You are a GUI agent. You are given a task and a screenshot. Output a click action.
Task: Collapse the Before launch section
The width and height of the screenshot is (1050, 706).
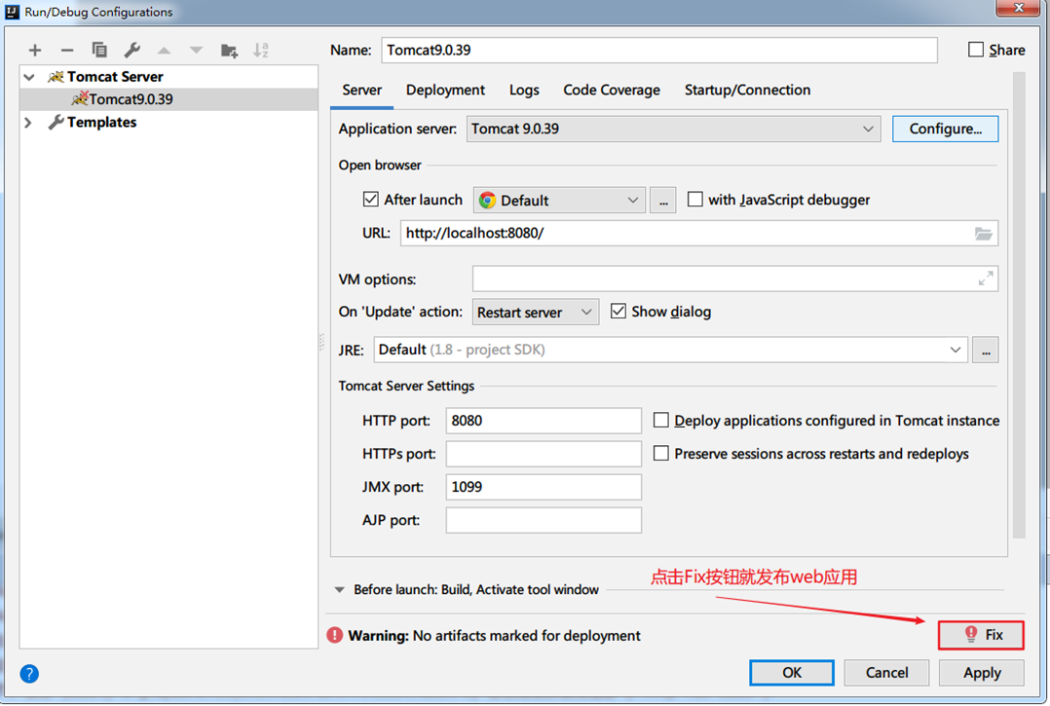click(x=340, y=589)
